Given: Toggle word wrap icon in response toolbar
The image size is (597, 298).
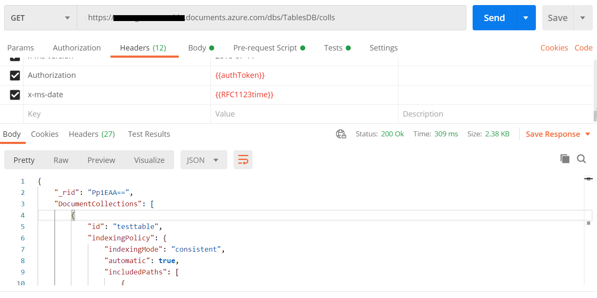Looking at the screenshot, I should coord(243,160).
